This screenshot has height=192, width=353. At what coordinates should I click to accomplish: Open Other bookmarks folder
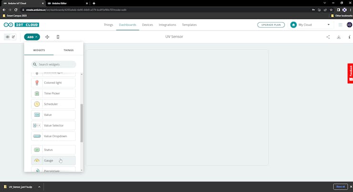click(x=342, y=16)
